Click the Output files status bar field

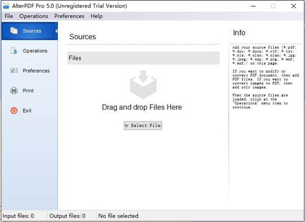[x=68, y=216]
